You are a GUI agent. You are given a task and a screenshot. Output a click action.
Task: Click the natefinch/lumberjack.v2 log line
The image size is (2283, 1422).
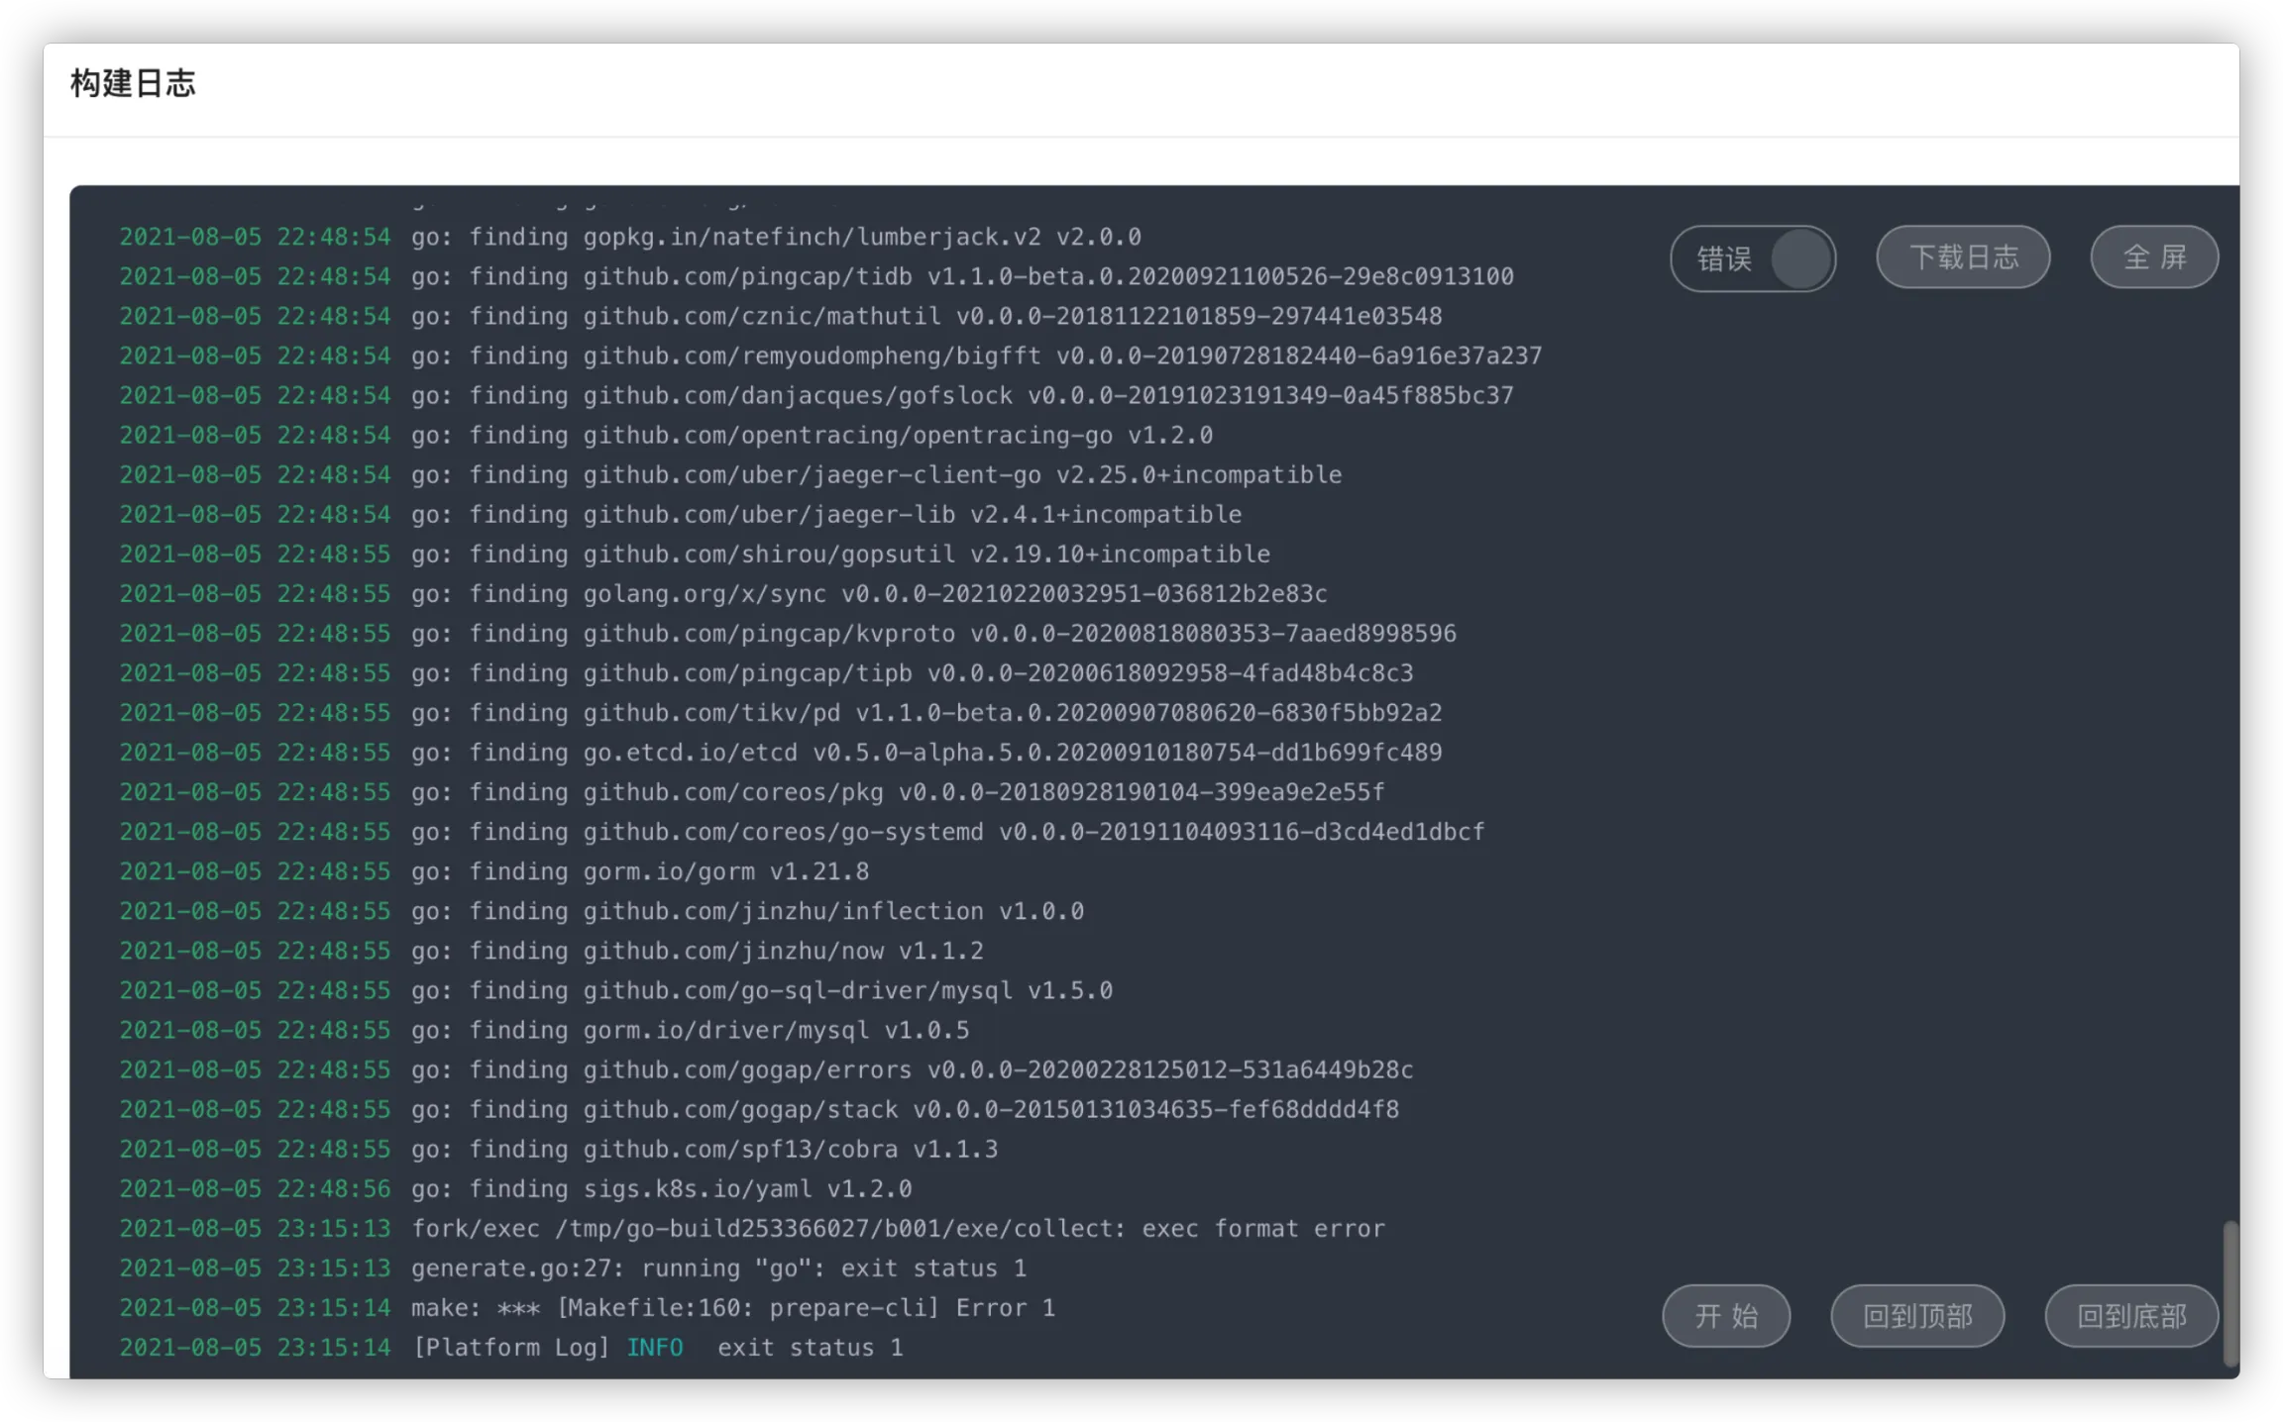pyautogui.click(x=776, y=238)
